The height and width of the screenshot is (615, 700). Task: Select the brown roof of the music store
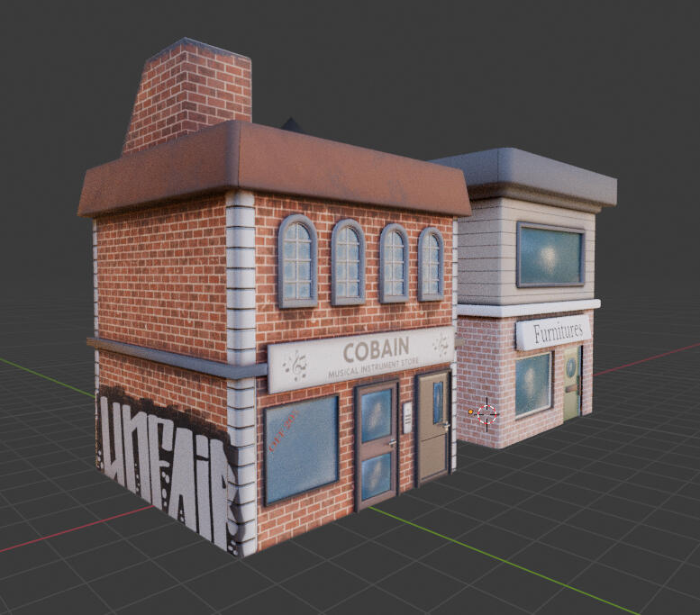(270, 167)
